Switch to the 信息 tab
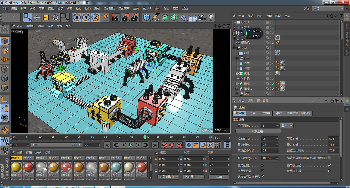 (252, 113)
